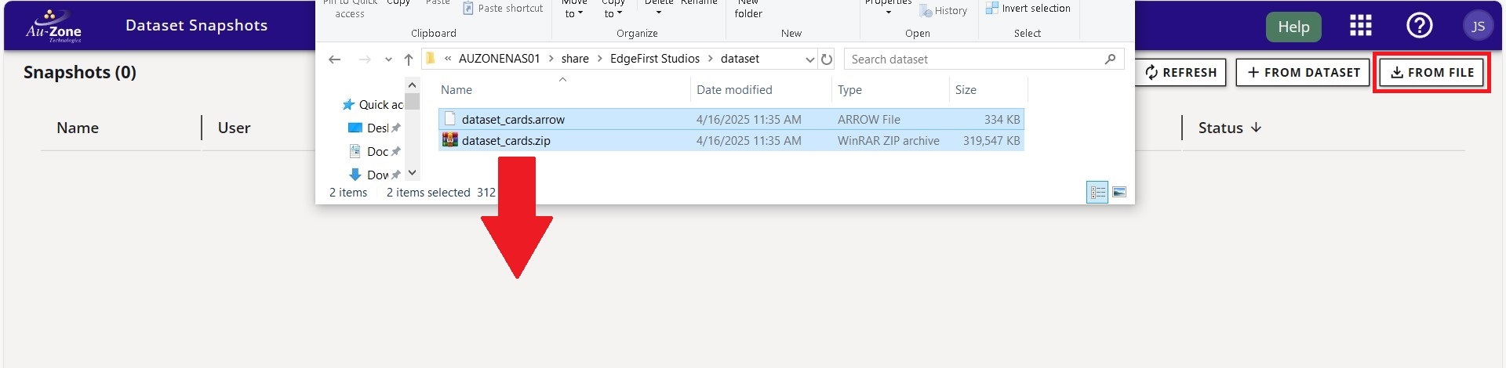This screenshot has height=368, width=1506.
Task: Sort files by Name column
Action: coord(457,90)
